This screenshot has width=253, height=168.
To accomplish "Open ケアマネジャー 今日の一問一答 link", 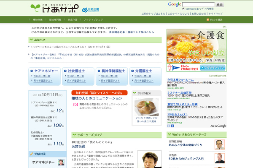I will 43,76.
